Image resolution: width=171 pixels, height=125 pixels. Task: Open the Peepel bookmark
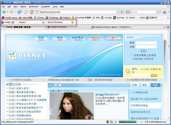click(x=130, y=18)
